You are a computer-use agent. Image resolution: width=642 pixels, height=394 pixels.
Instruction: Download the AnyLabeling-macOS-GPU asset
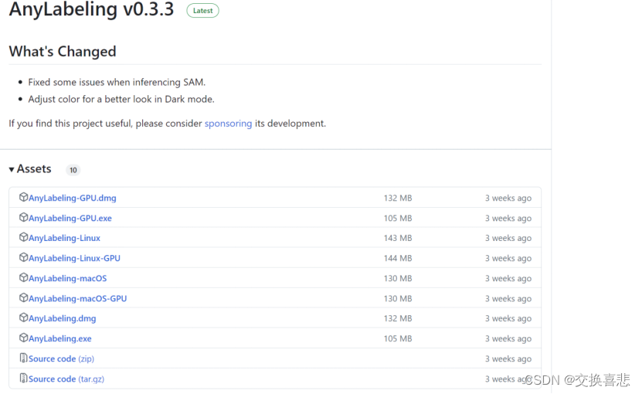coord(78,298)
